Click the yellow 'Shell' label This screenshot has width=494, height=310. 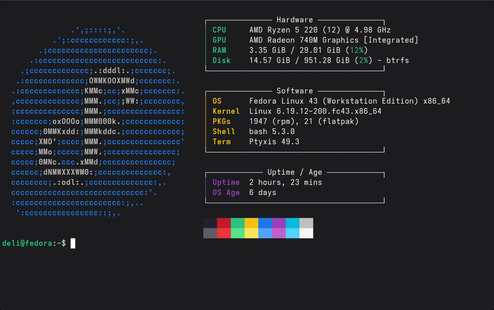pyautogui.click(x=224, y=132)
